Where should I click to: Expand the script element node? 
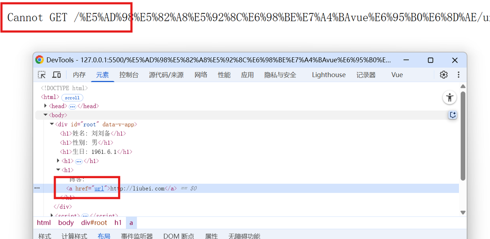(52, 216)
